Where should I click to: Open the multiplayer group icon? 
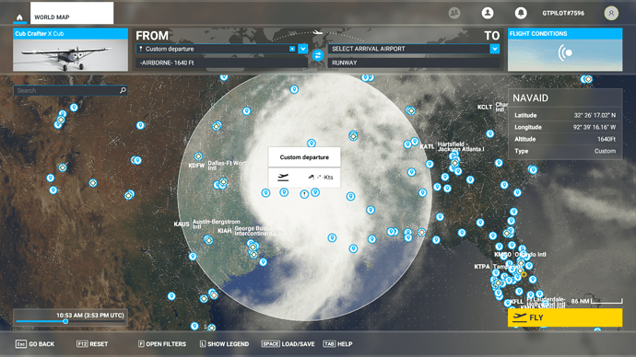point(454,13)
